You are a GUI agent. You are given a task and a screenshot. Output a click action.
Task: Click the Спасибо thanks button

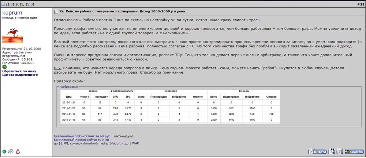point(354,152)
